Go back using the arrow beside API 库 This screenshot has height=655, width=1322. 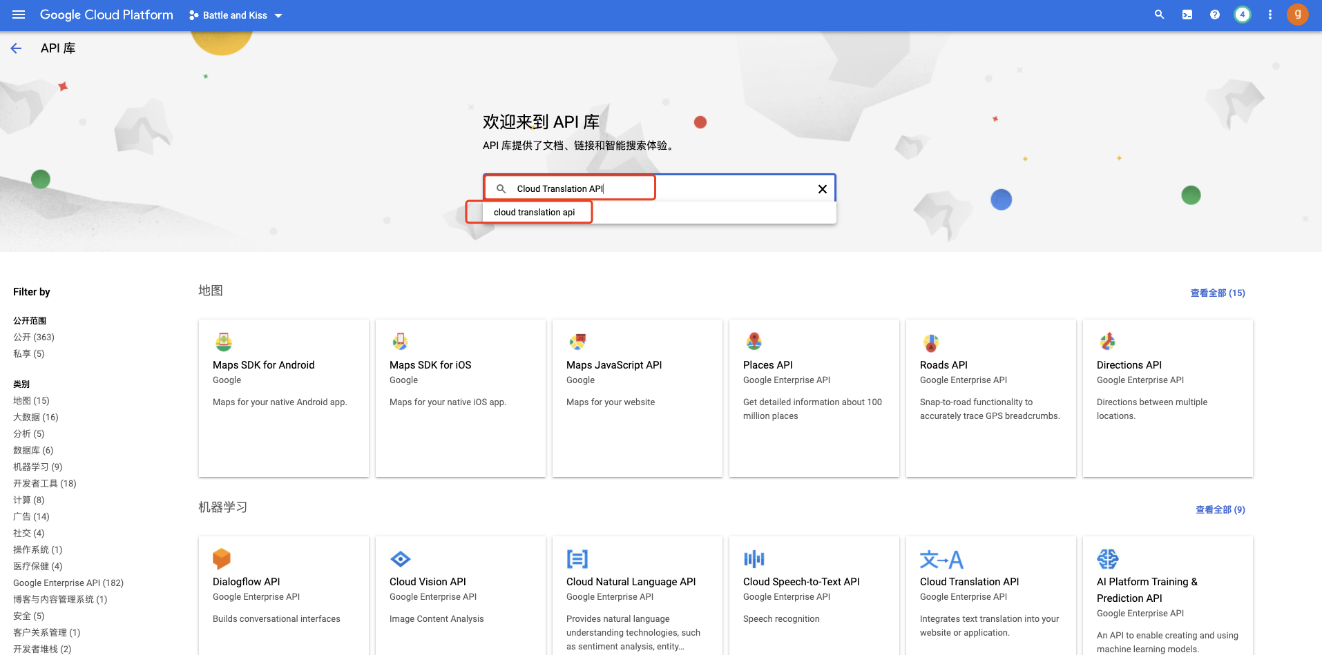coord(16,48)
